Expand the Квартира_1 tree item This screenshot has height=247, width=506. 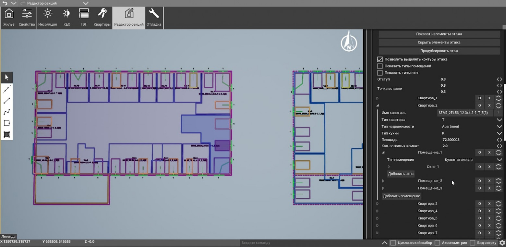click(x=377, y=98)
